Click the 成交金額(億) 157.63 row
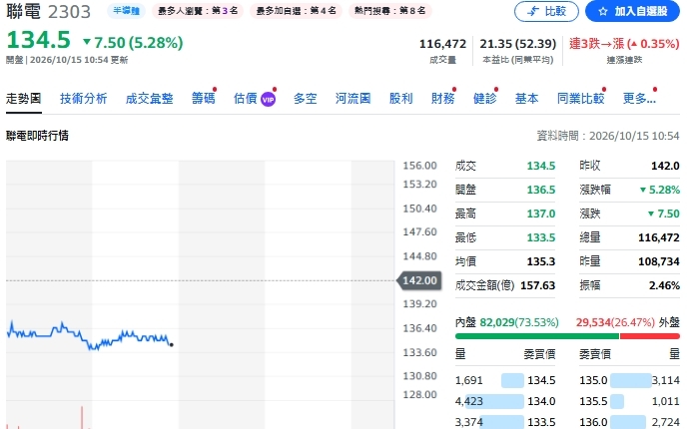The height and width of the screenshot is (429, 689). coord(505,285)
